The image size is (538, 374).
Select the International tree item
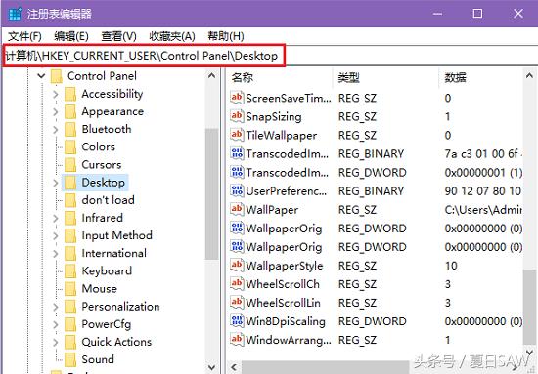[113, 254]
